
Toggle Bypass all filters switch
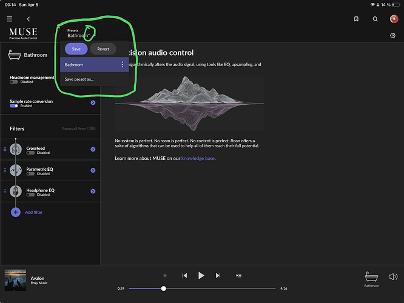pos(91,128)
